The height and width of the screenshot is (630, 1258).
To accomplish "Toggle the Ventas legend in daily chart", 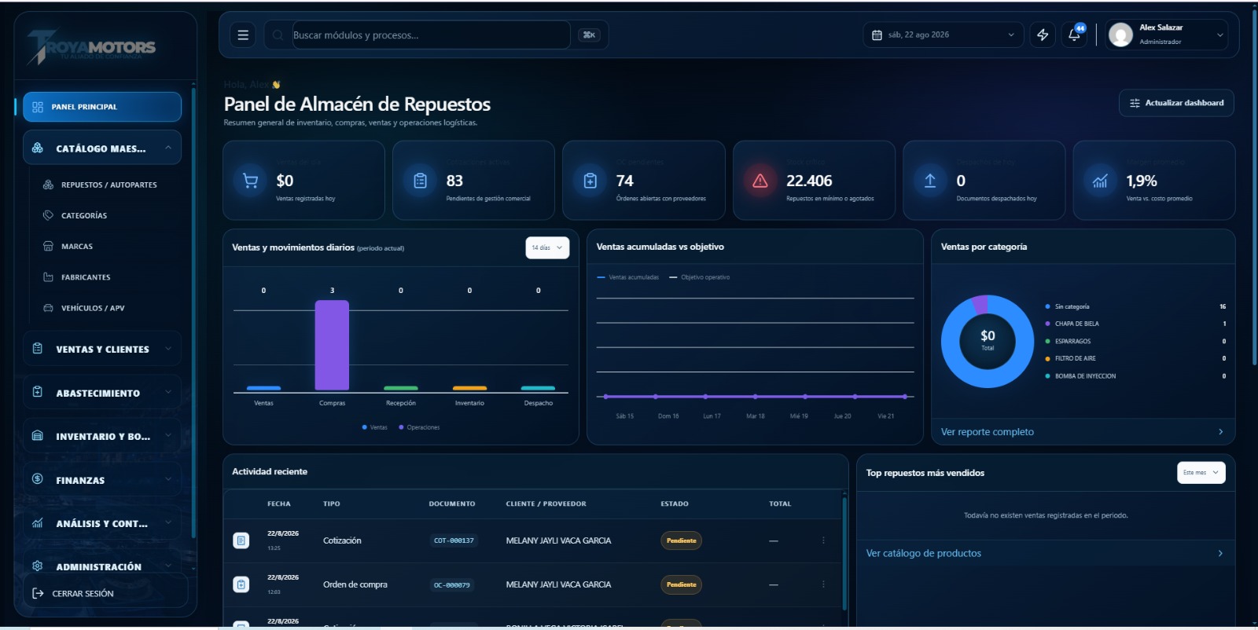I will (374, 427).
